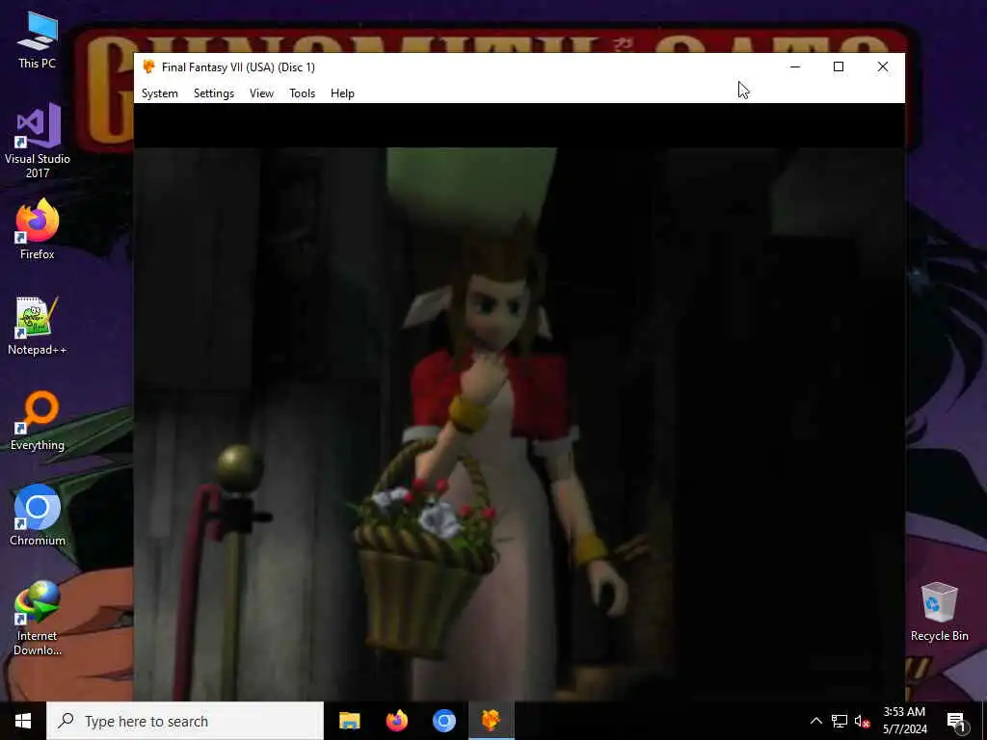
Task: Click the emulator icon in the title bar
Action: point(149,66)
